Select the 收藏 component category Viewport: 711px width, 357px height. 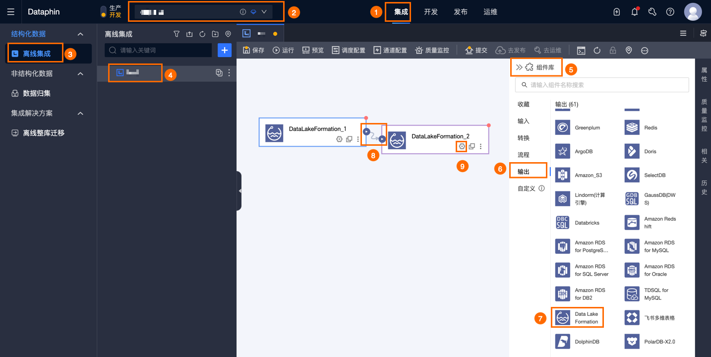(524, 104)
